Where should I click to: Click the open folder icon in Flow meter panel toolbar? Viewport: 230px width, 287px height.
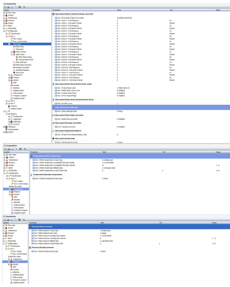[x=5, y=7]
